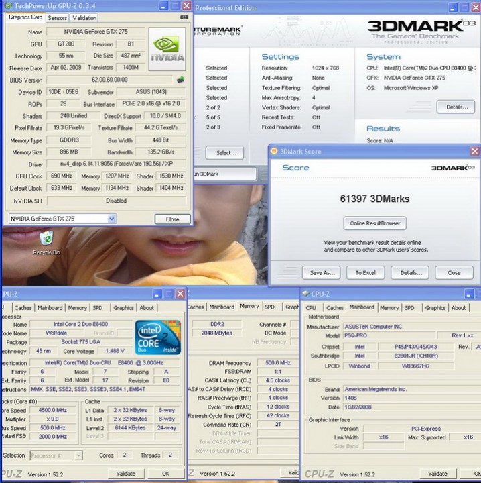
Task: Click the GPU-Z Name field GeForce GTX 275
Action: tap(96, 32)
